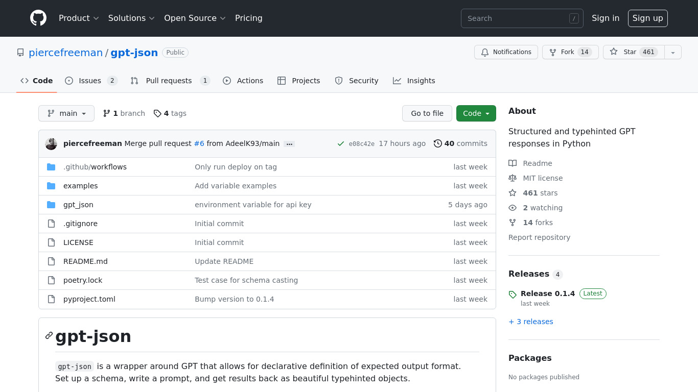This screenshot has width=698, height=392.
Task: Expand the commit message ellipsis button
Action: (x=289, y=144)
